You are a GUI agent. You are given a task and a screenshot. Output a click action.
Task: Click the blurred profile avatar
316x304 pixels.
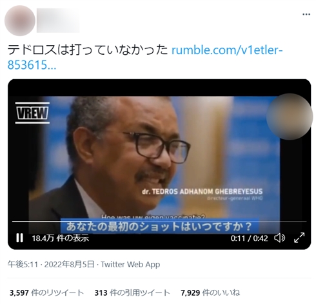click(20, 21)
